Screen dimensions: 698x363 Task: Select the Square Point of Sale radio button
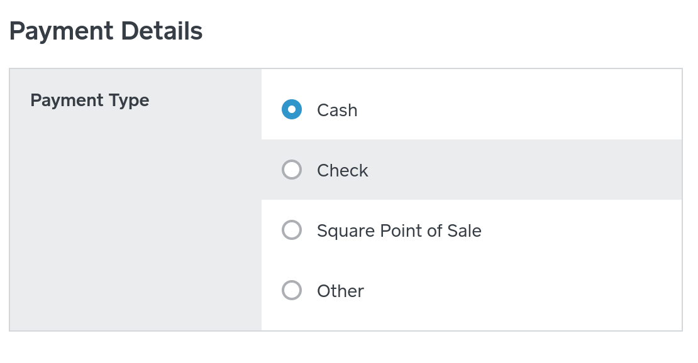pos(292,230)
